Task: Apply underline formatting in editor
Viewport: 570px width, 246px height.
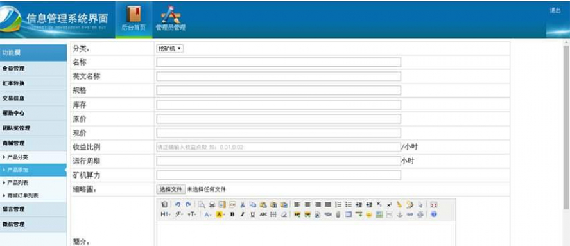Action: tap(253, 215)
